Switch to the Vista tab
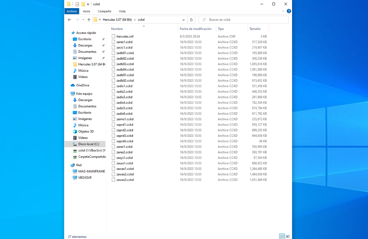This screenshot has height=239, width=368. point(122,11)
